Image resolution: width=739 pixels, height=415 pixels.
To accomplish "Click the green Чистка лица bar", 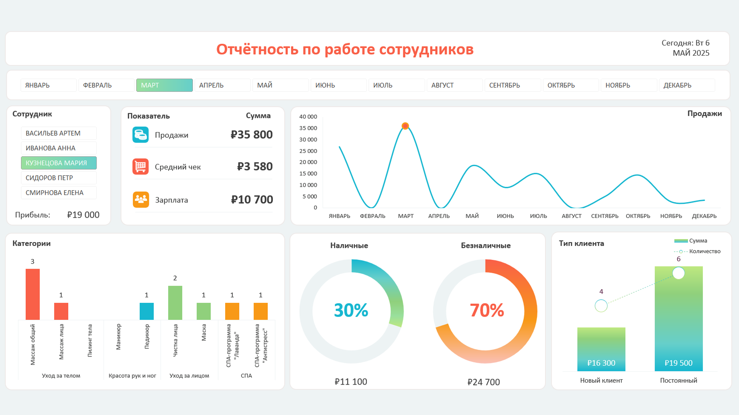I will point(175,303).
